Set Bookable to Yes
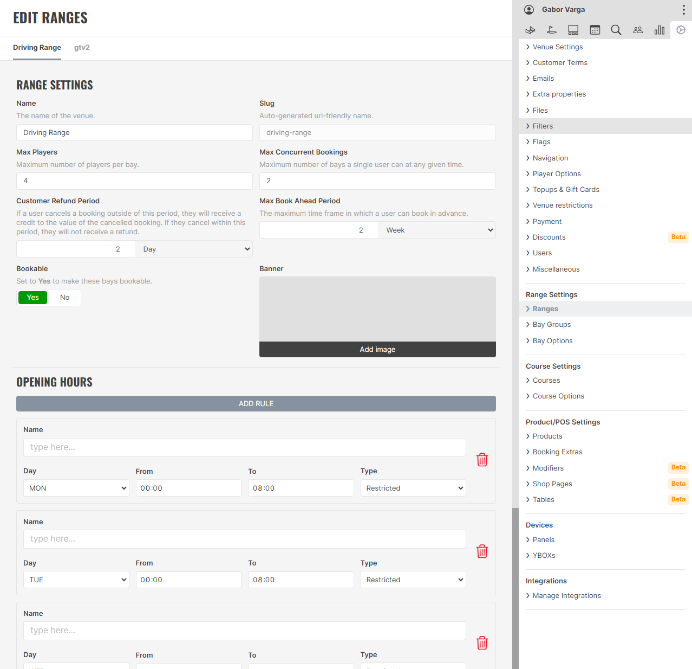The width and height of the screenshot is (692, 669). (33, 298)
